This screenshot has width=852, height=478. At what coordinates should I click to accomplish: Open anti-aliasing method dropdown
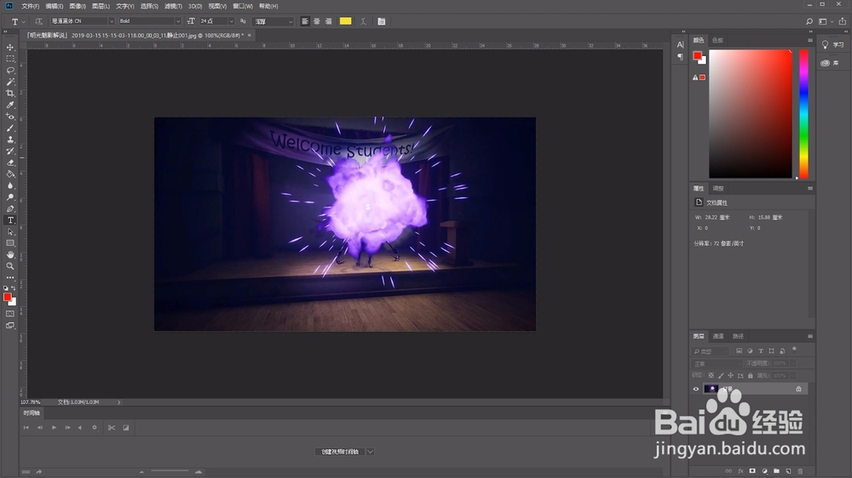pyautogui.click(x=291, y=21)
